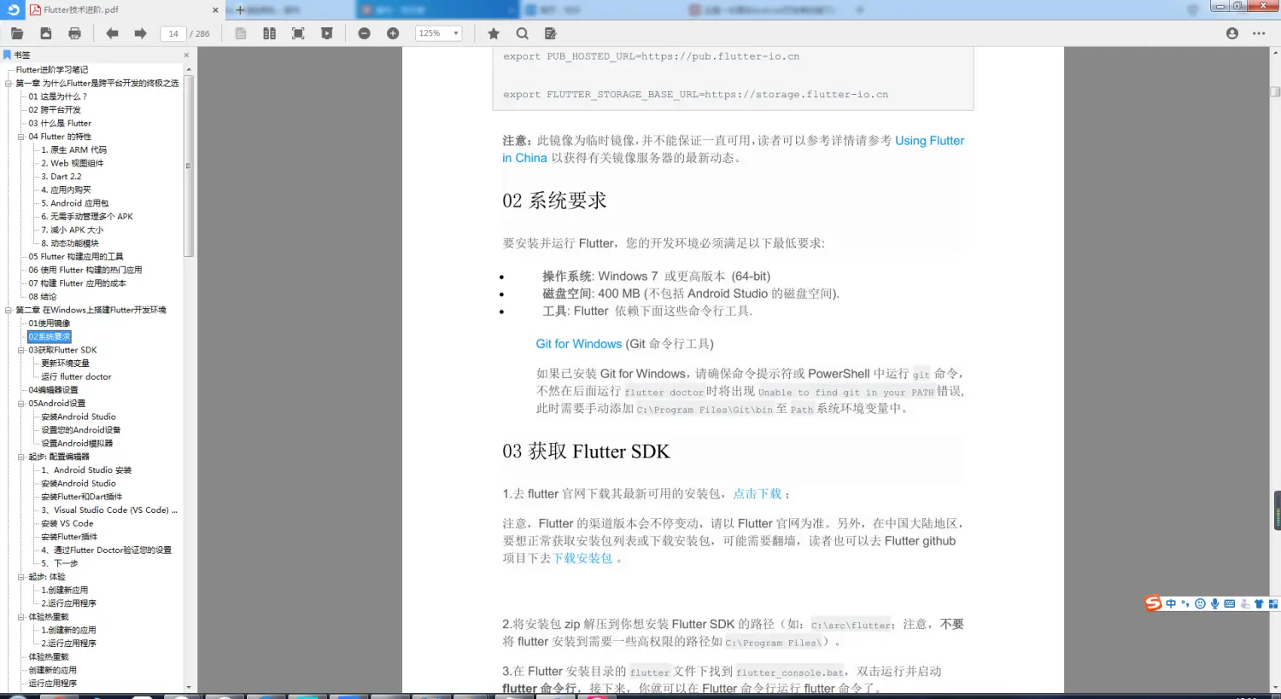The image size is (1281, 699).
Task: Click the previous view back arrow
Action: (x=111, y=33)
